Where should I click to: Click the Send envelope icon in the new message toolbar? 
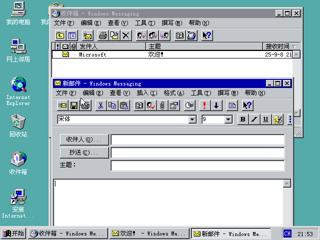click(63, 105)
